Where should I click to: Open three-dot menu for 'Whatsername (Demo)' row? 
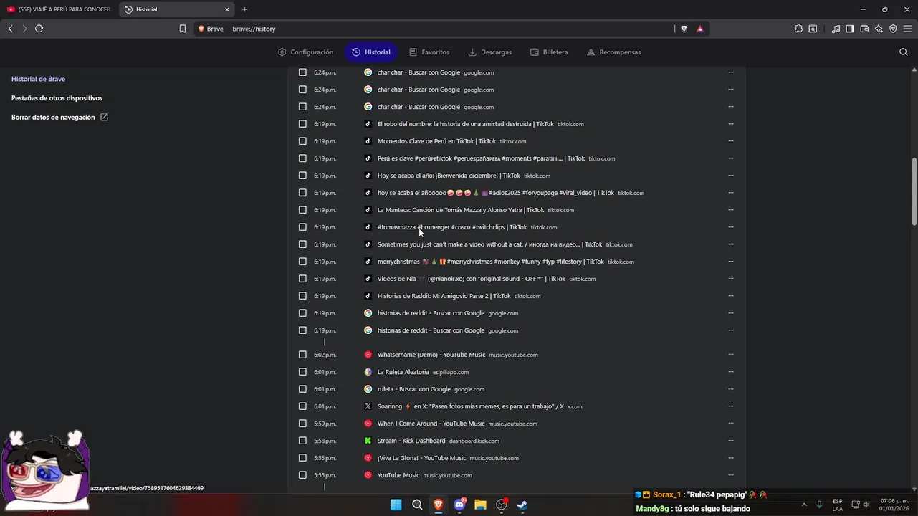click(x=731, y=355)
